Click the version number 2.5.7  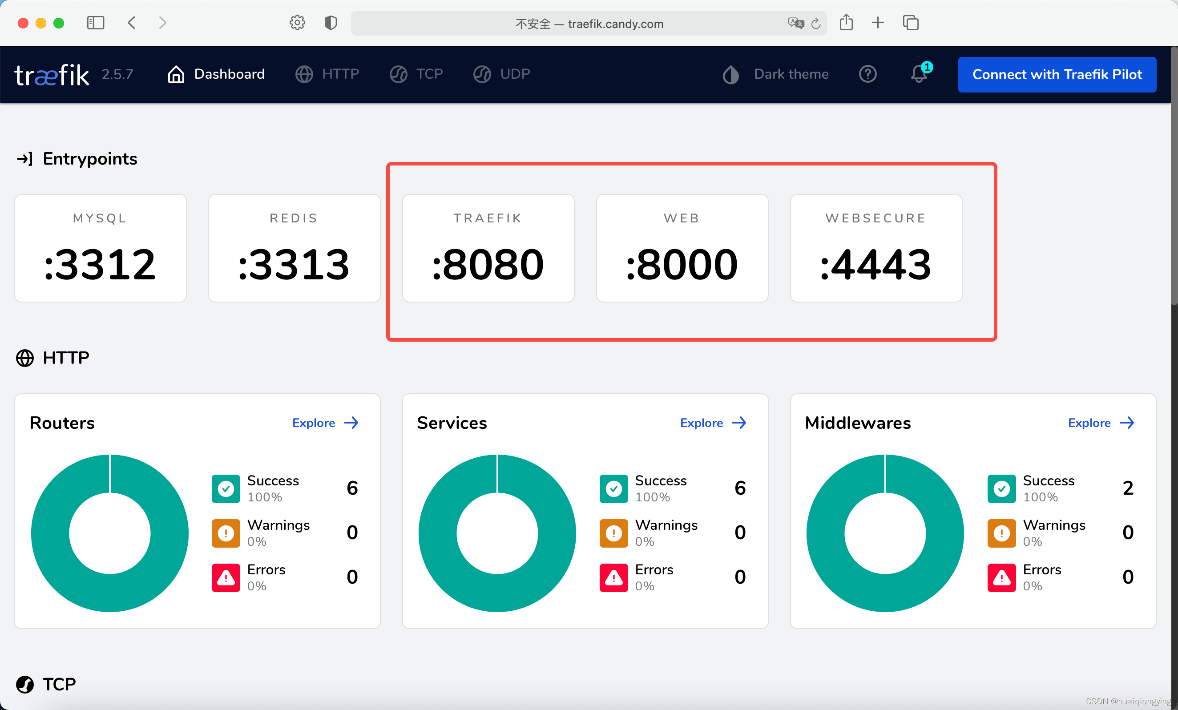[117, 75]
